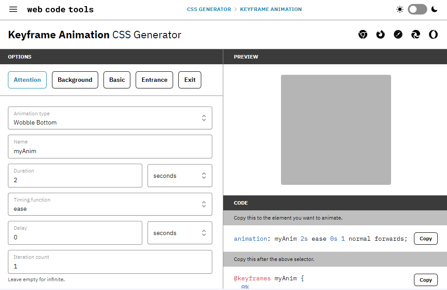Toggle the dark mode switch
The height and width of the screenshot is (290, 447).
tap(417, 9)
